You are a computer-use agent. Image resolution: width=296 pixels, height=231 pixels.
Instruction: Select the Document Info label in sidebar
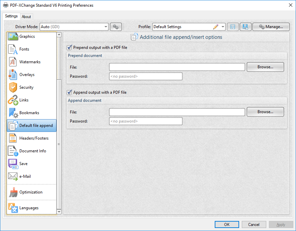click(x=33, y=151)
